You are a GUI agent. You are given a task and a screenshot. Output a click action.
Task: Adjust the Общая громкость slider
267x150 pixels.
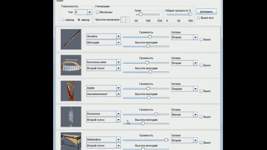(179, 15)
